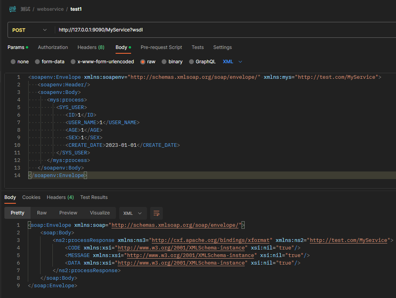Viewport: 396px width, 298px height.
Task: Open the response XML format dropdown
Action: click(x=133, y=213)
